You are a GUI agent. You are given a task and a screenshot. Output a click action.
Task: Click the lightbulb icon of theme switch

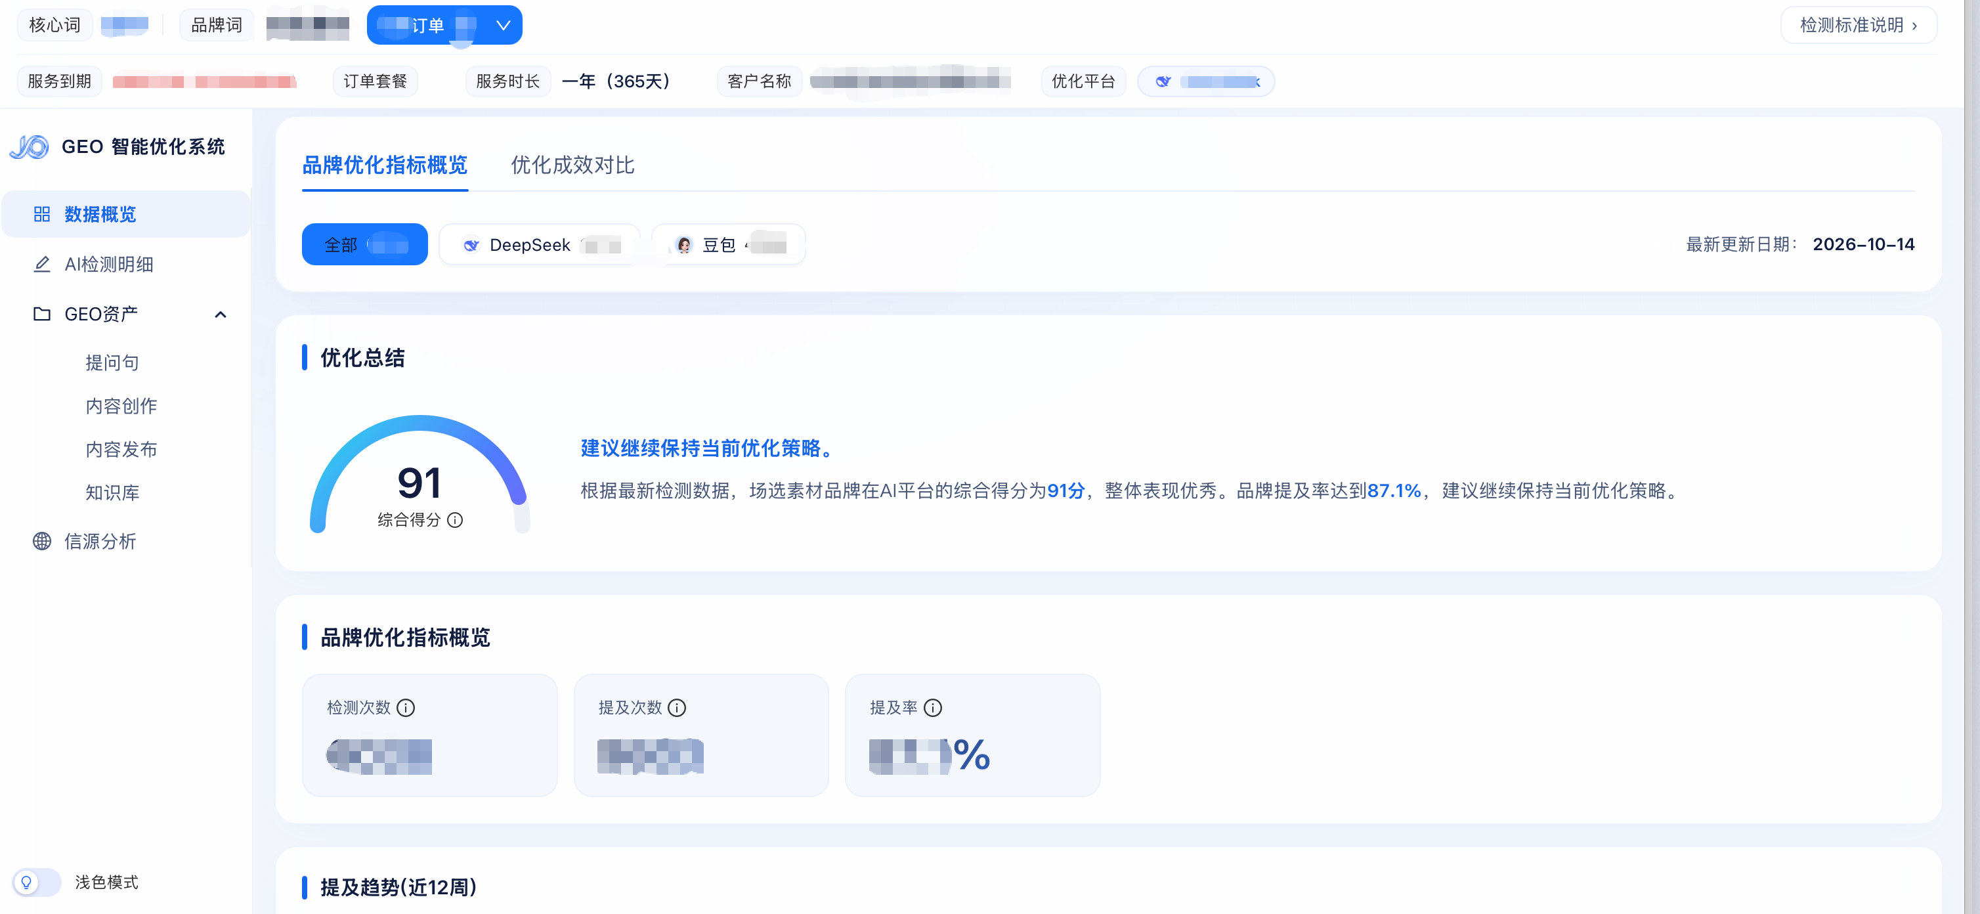26,882
